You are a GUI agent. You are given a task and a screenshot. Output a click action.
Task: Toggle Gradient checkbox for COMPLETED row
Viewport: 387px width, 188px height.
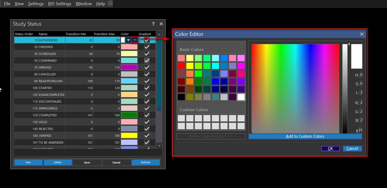click(147, 115)
